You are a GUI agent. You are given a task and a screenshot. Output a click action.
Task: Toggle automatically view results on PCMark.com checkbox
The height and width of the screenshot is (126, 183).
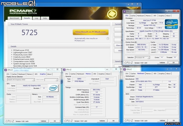[108, 38]
